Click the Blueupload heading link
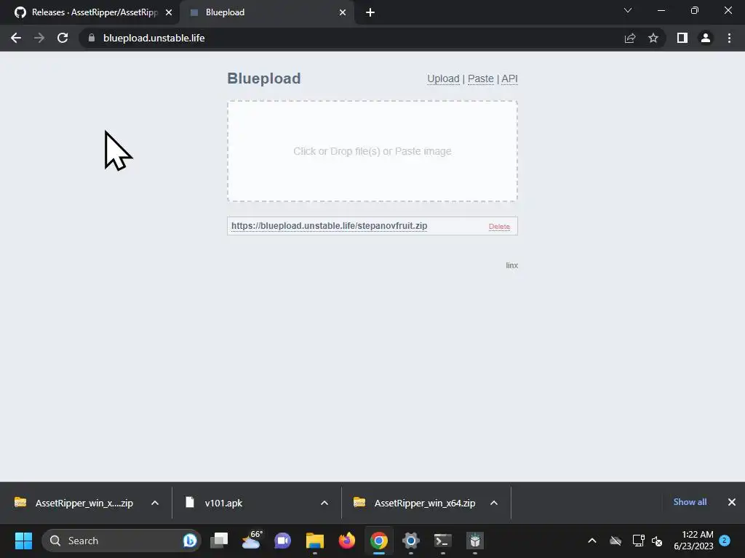This screenshot has width=745, height=558. pyautogui.click(x=263, y=78)
